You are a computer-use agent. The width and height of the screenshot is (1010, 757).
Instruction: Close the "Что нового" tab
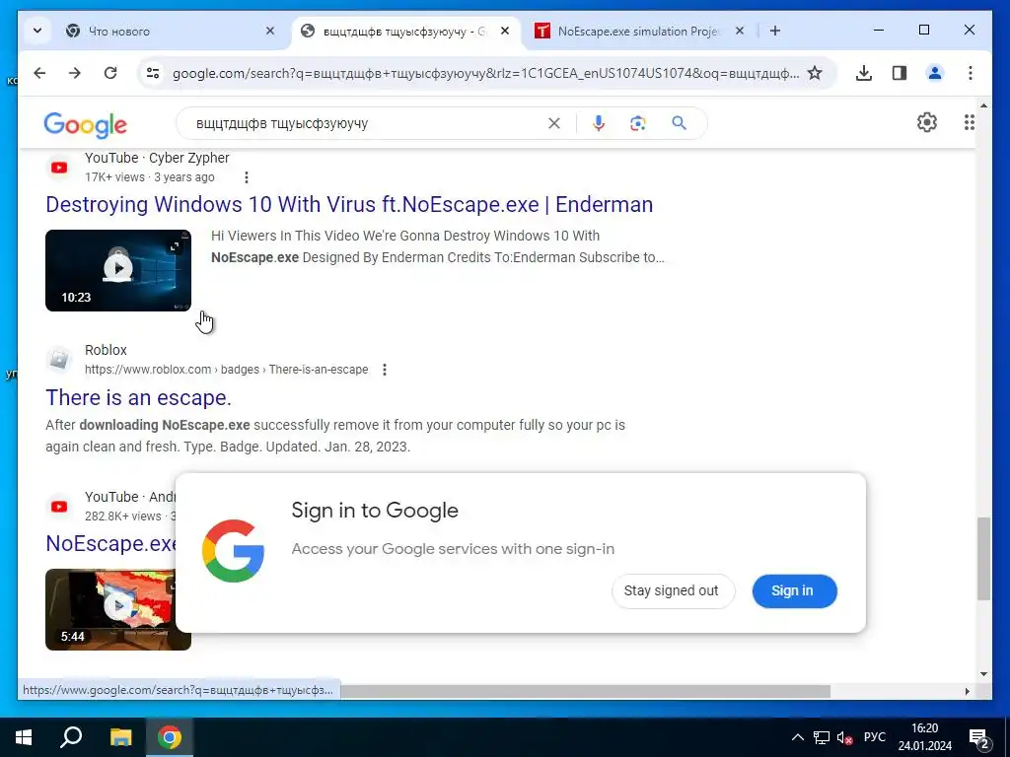coord(270,31)
